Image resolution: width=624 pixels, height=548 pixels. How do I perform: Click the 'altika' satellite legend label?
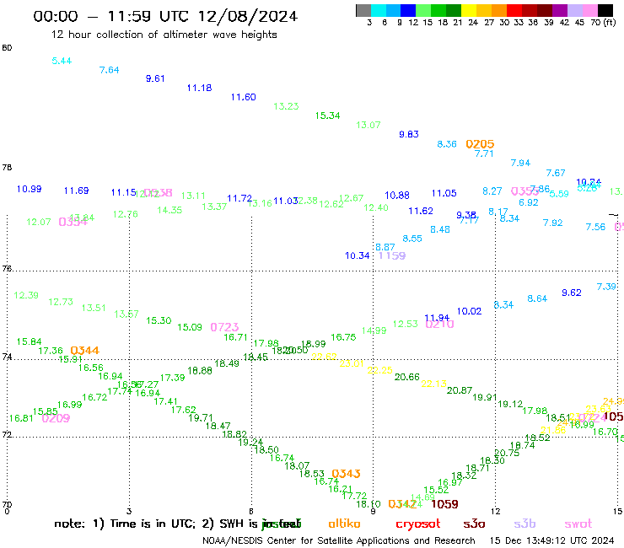click(344, 524)
